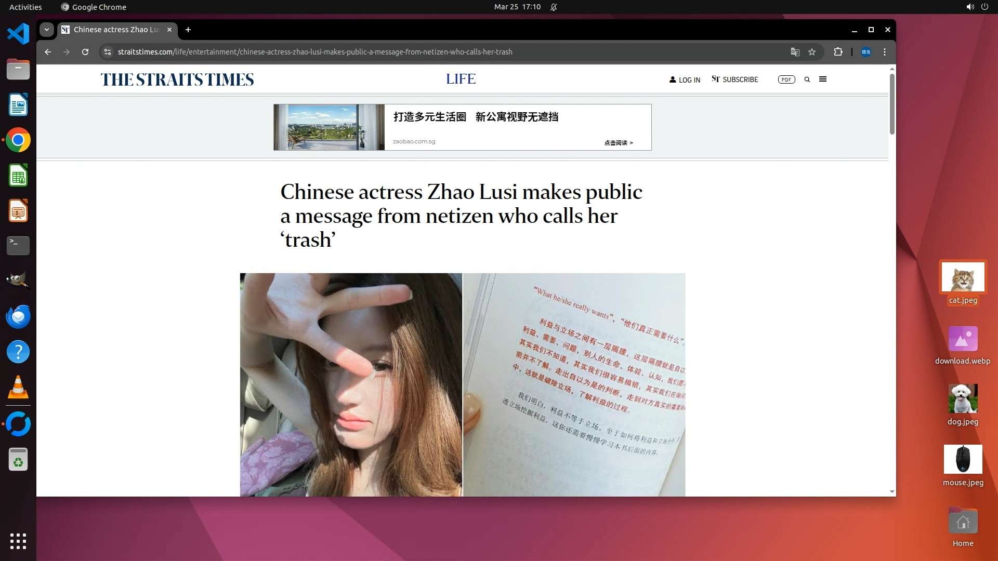Click the PDF edition icon
Viewport: 998px width, 561px height.
[786, 79]
